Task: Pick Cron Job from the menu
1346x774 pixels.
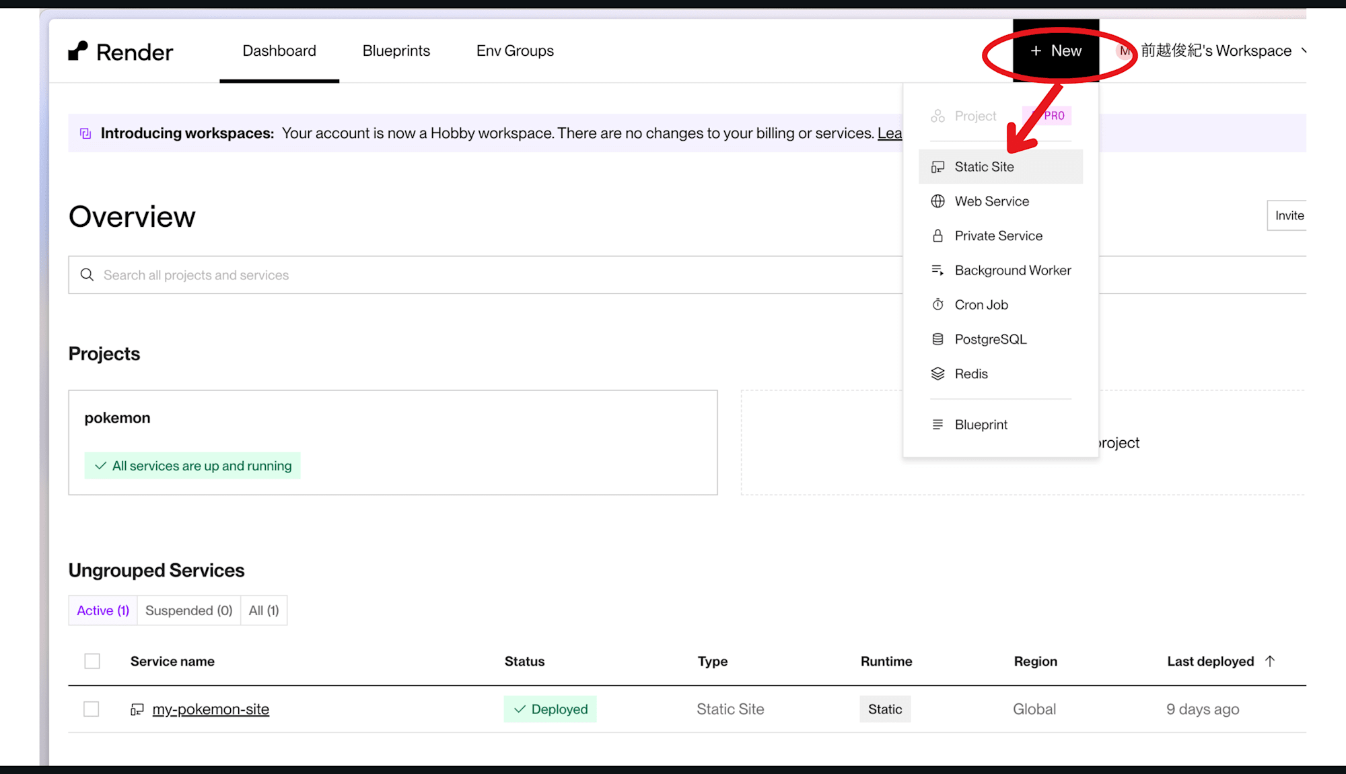Action: 1001,304
